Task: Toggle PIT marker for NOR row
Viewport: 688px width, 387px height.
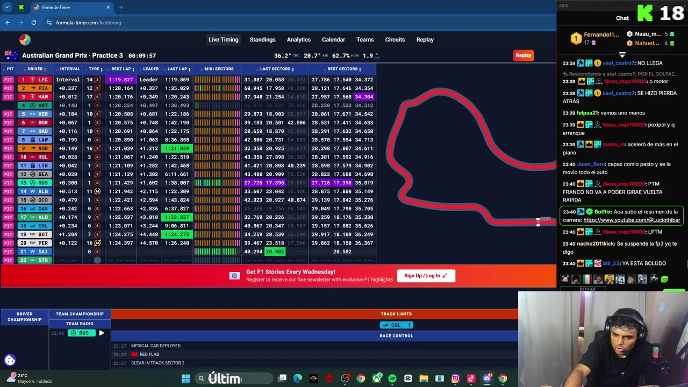Action: pyautogui.click(x=8, y=148)
